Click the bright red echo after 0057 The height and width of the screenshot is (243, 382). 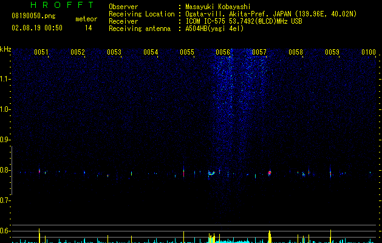click(270, 173)
